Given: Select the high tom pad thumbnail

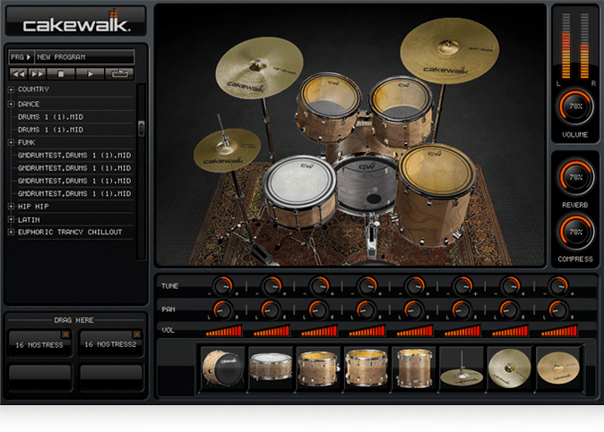Looking at the screenshot, I should point(318,368).
